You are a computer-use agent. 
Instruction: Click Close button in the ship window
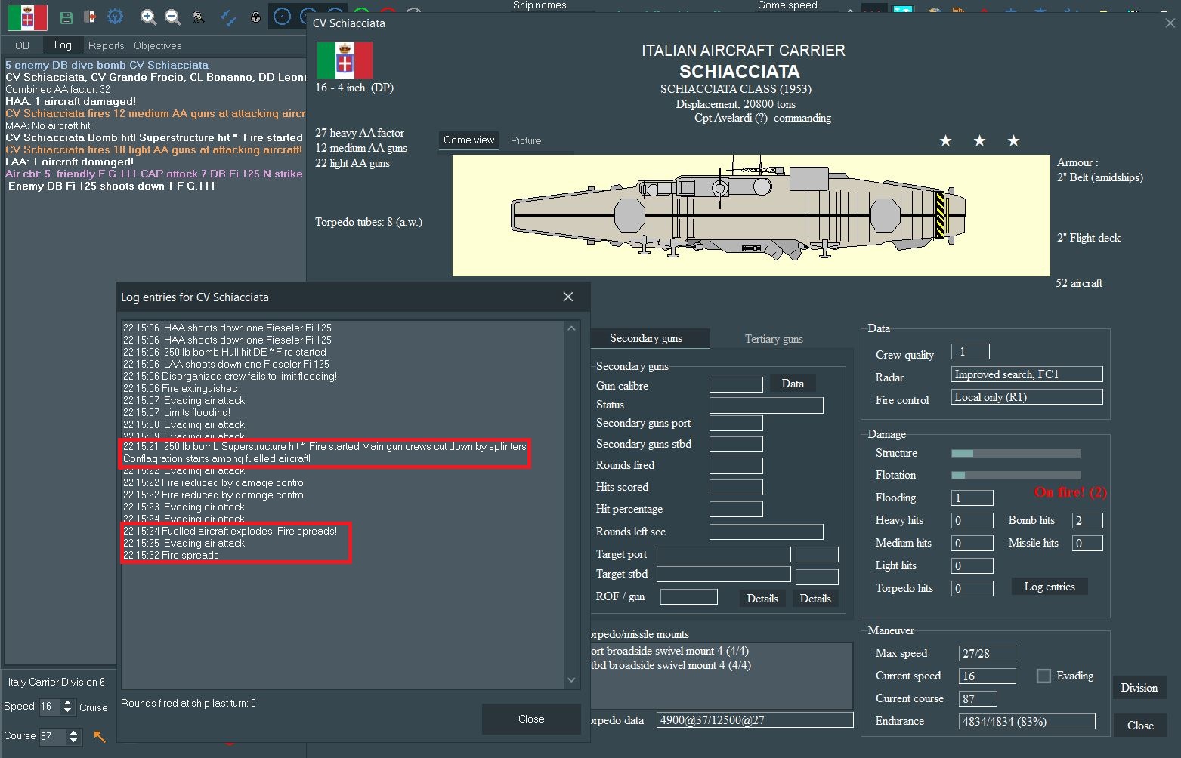point(1140,726)
